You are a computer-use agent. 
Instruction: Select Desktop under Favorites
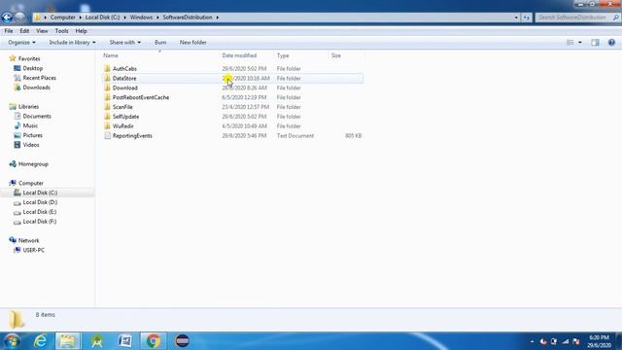[32, 68]
